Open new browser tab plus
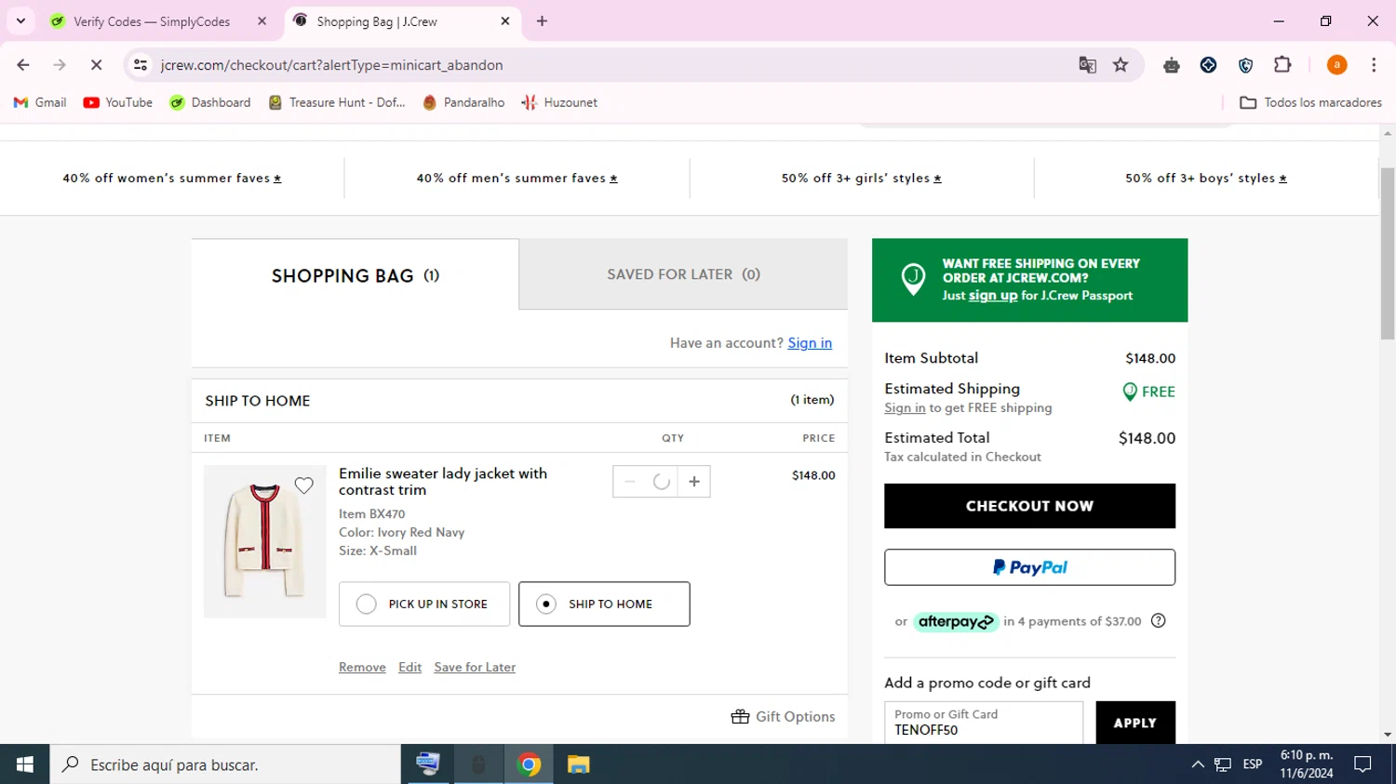The width and height of the screenshot is (1396, 784). click(x=542, y=21)
